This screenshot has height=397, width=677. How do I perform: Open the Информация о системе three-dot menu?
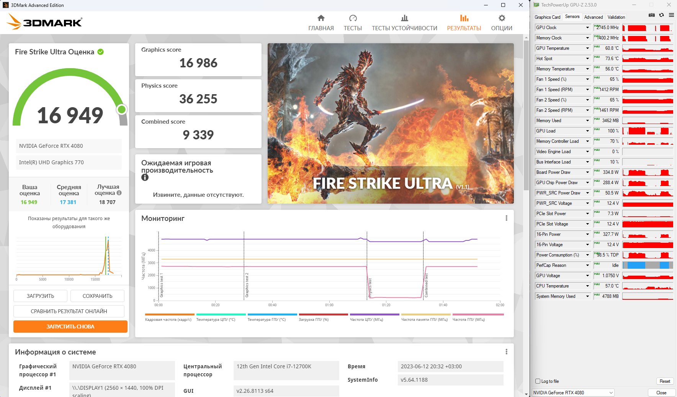[x=506, y=352]
